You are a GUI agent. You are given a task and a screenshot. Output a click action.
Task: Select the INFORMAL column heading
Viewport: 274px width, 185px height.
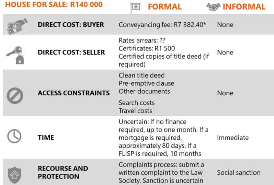tap(244, 7)
